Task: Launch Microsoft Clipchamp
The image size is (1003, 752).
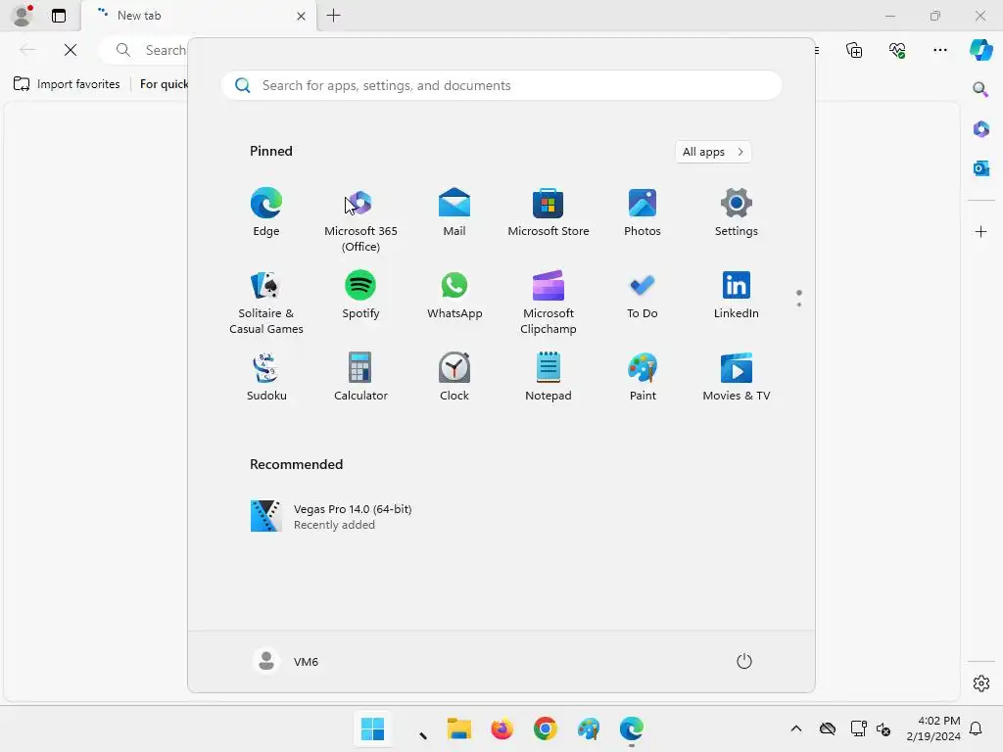Action: coord(549,304)
